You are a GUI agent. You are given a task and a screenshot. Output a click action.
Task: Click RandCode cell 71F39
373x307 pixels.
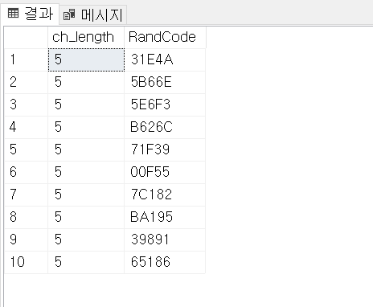click(x=165, y=149)
